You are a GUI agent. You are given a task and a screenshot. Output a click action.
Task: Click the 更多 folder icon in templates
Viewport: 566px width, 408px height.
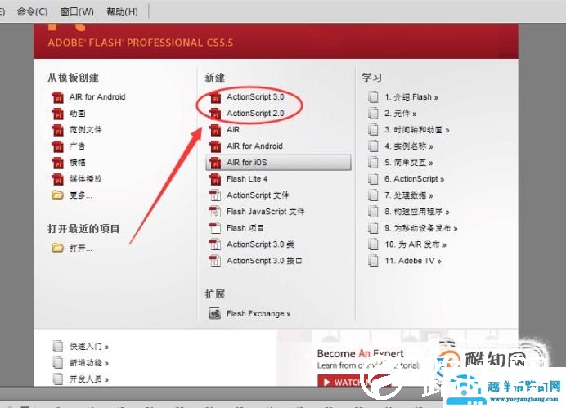click(x=57, y=195)
